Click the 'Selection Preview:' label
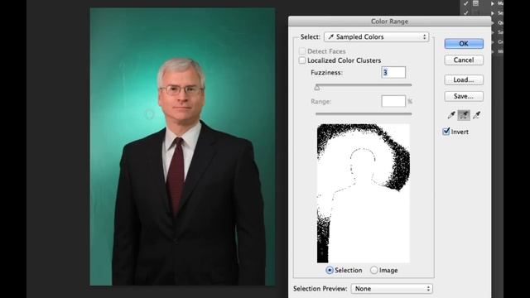This screenshot has width=530, height=298. [x=320, y=289]
